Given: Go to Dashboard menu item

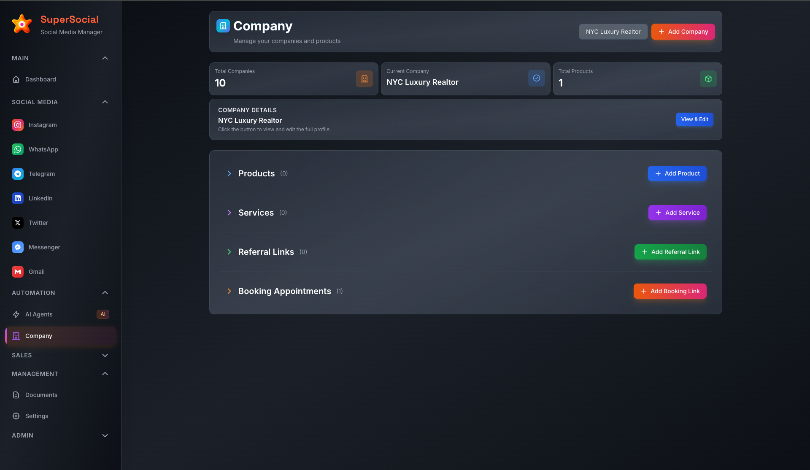Looking at the screenshot, I should click(40, 79).
